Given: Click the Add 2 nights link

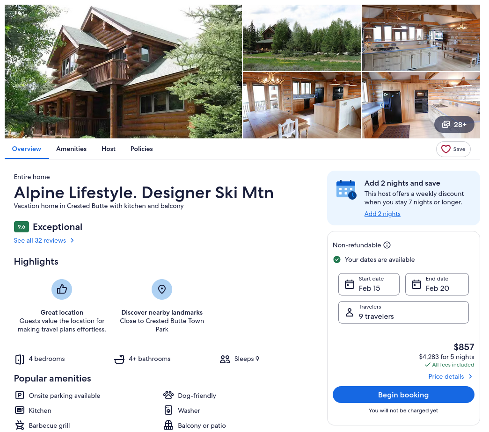Looking at the screenshot, I should (x=382, y=214).
